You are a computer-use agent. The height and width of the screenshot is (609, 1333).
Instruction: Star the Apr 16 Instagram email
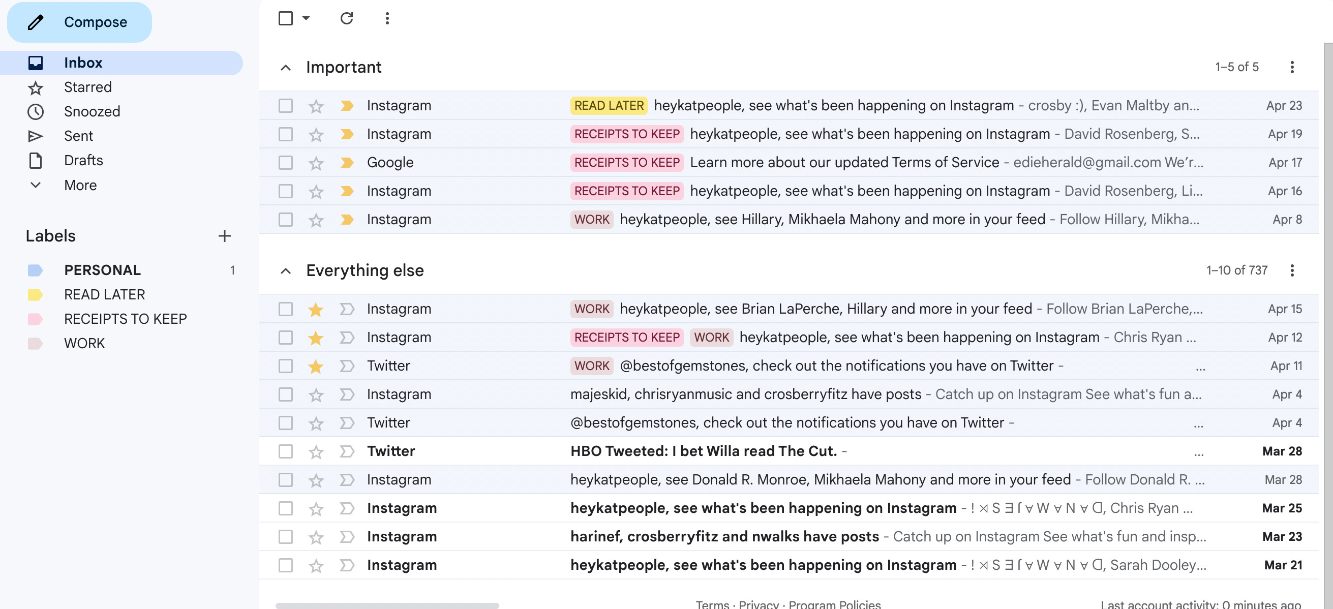316,191
